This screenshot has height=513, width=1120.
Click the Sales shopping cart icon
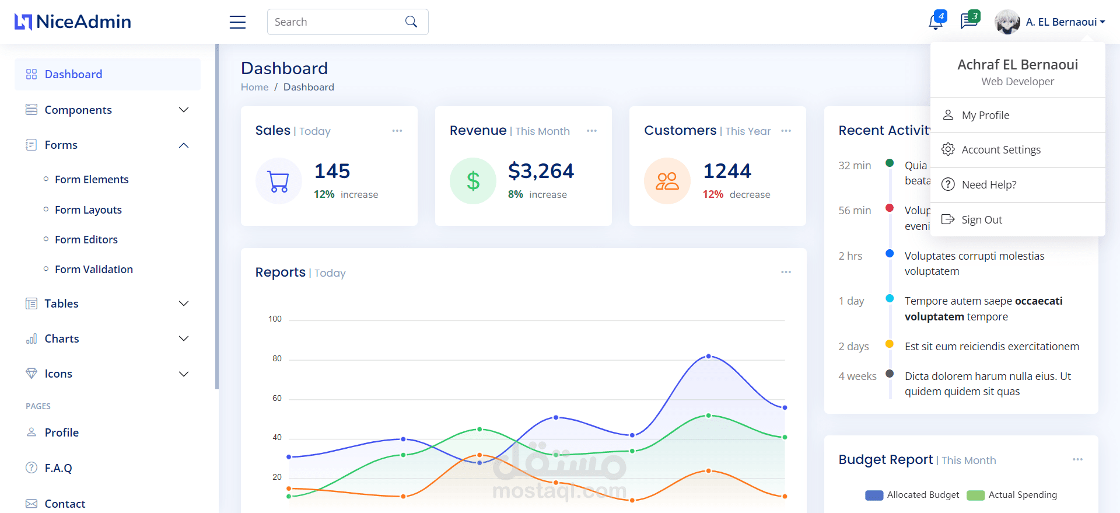278,181
